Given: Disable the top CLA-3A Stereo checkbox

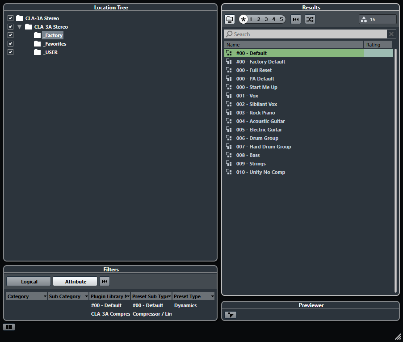Looking at the screenshot, I should point(10,18).
